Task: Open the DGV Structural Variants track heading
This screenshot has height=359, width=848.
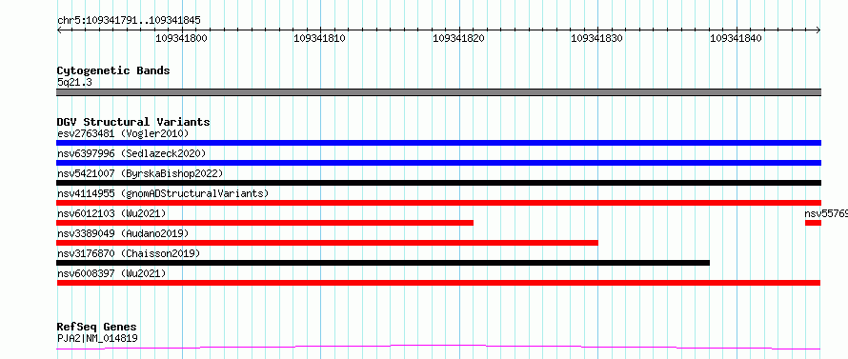Action: click(x=133, y=122)
